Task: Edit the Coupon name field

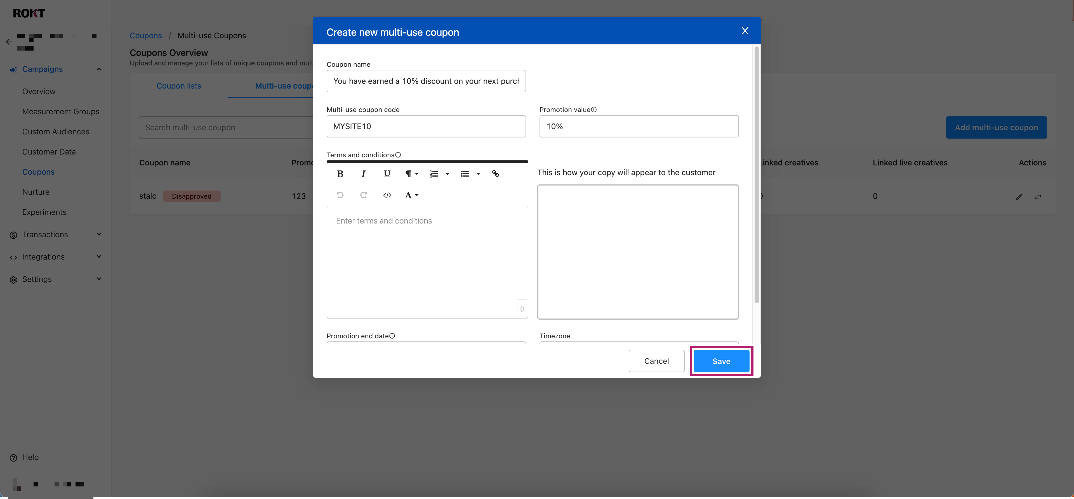Action: click(426, 81)
